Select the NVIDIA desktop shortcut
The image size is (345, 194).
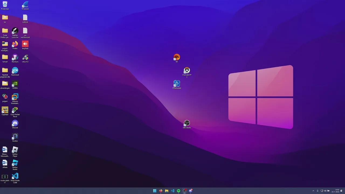pyautogui.click(x=15, y=85)
